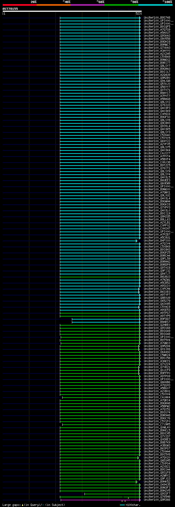Click the green alignment bar for UniRef100_Q2HRE0

tap(100, 325)
